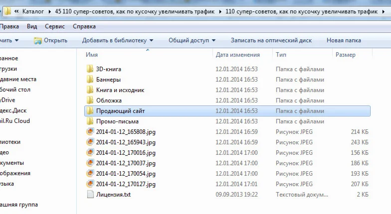
Task: Click the Книга и исходник folder icon
Action: click(90, 90)
